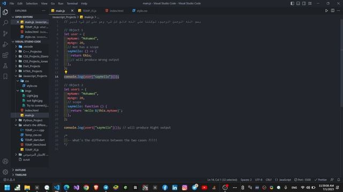The width and height of the screenshot is (343, 192).
Task: Open errors and warnings problems indicator
Action: click(x=9, y=180)
